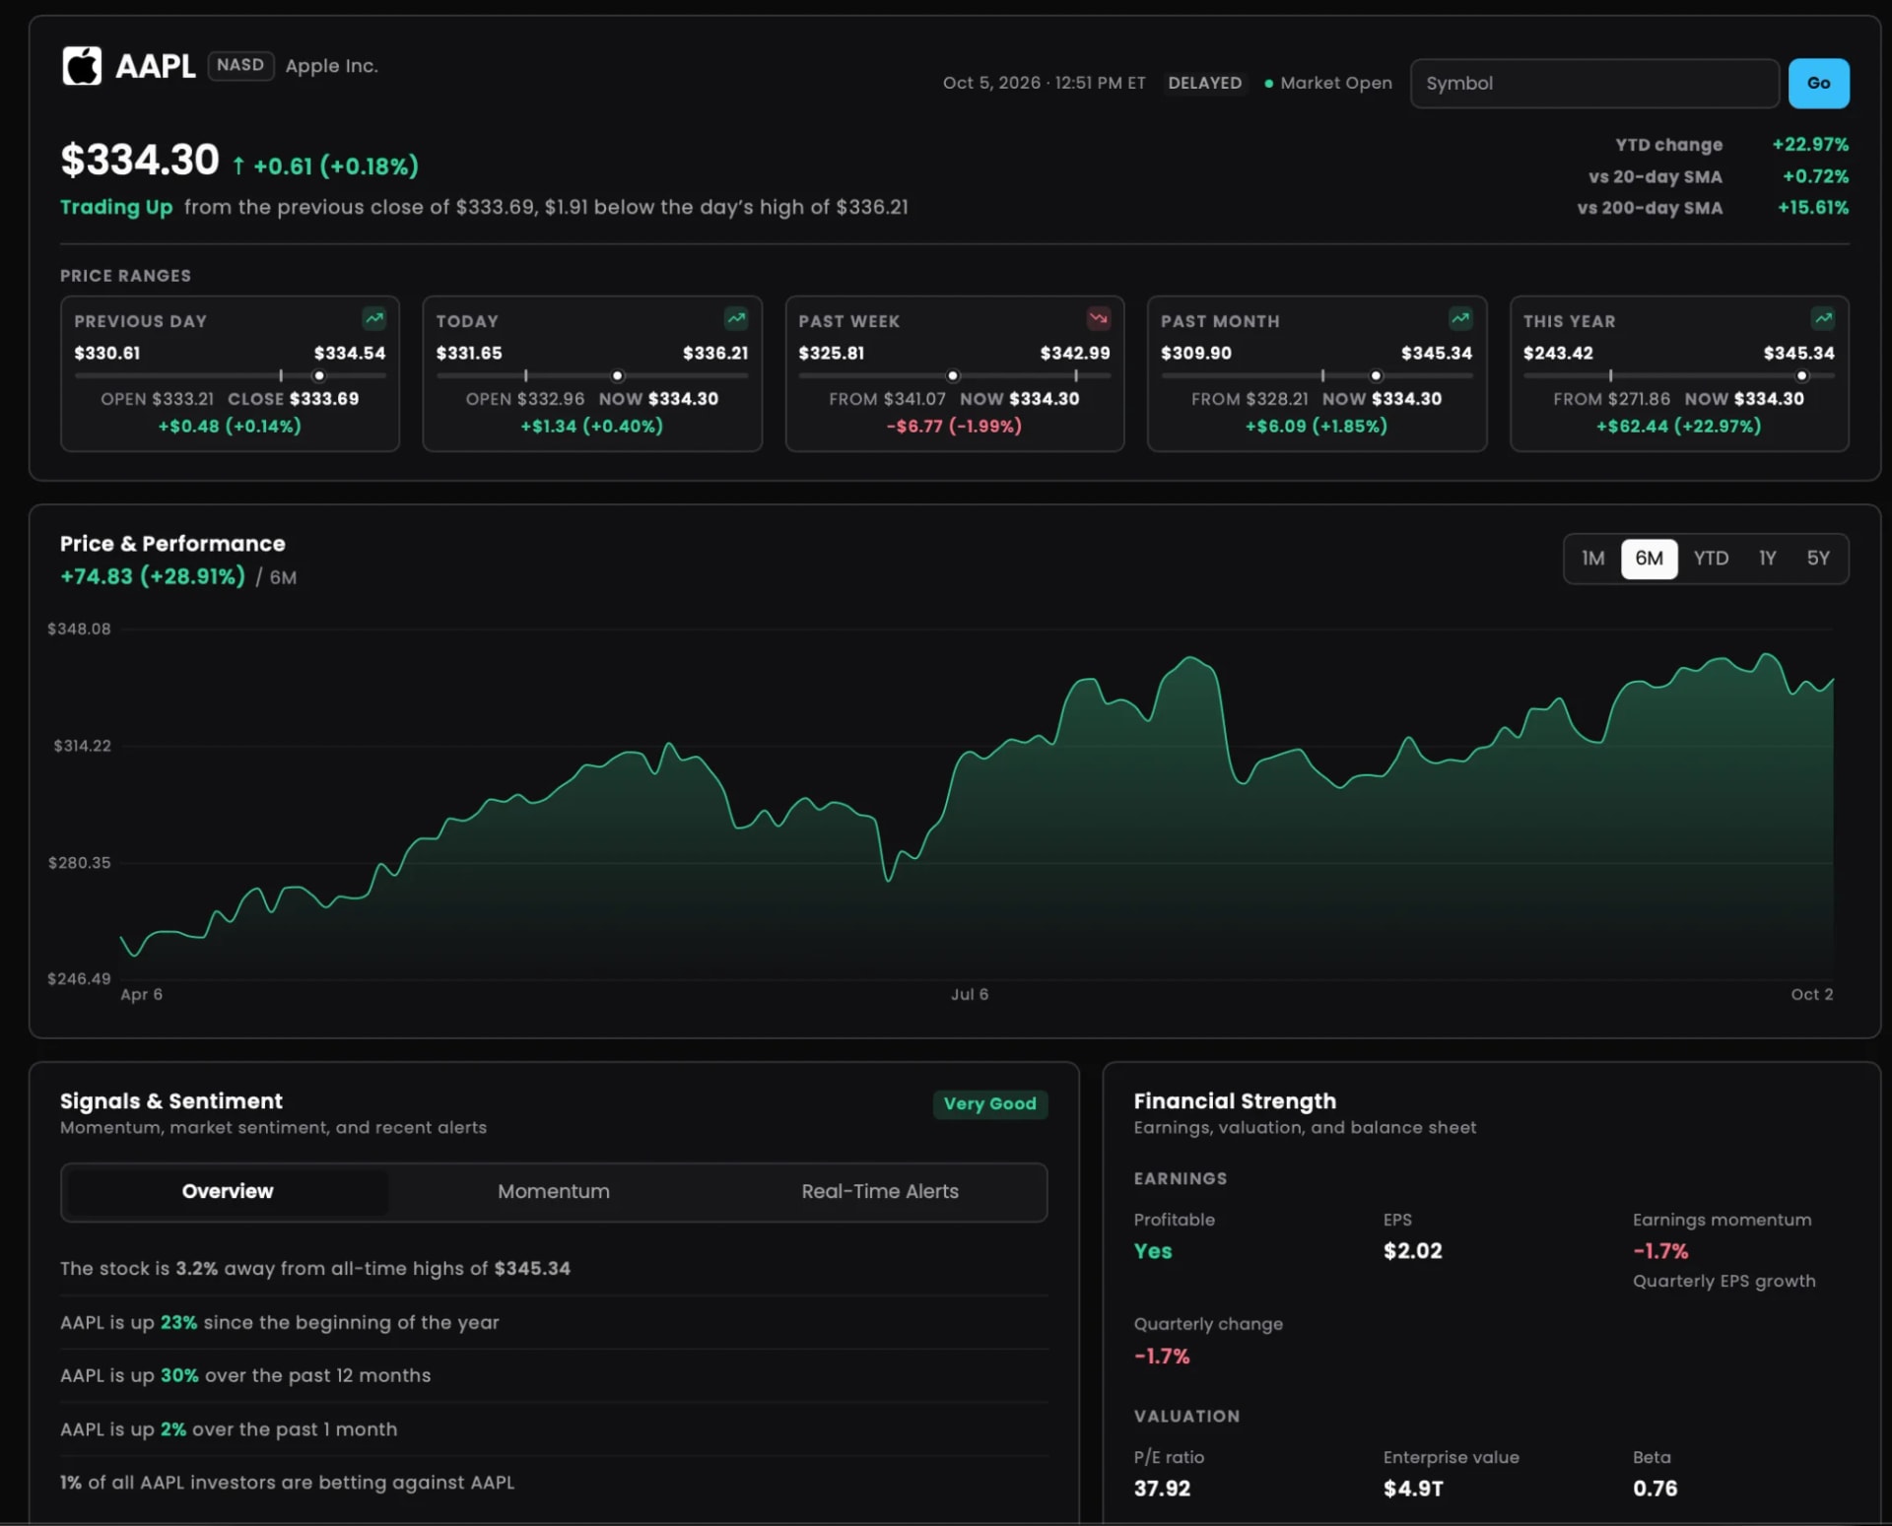1892x1526 pixels.
Task: Click the green Market Open status dot
Action: point(1269,84)
